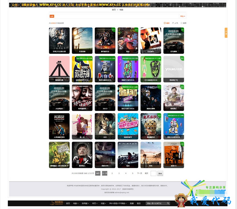Click the 首页 pagination button
237x209 pixels.
coord(98,173)
